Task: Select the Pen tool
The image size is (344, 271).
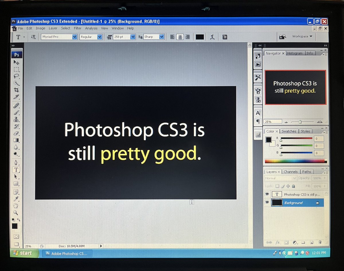Action: point(16,162)
